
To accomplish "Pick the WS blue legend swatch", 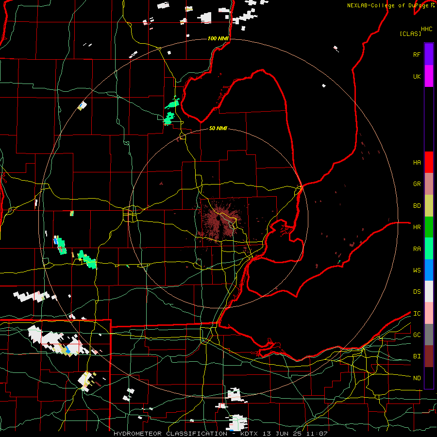I will coord(429,270).
